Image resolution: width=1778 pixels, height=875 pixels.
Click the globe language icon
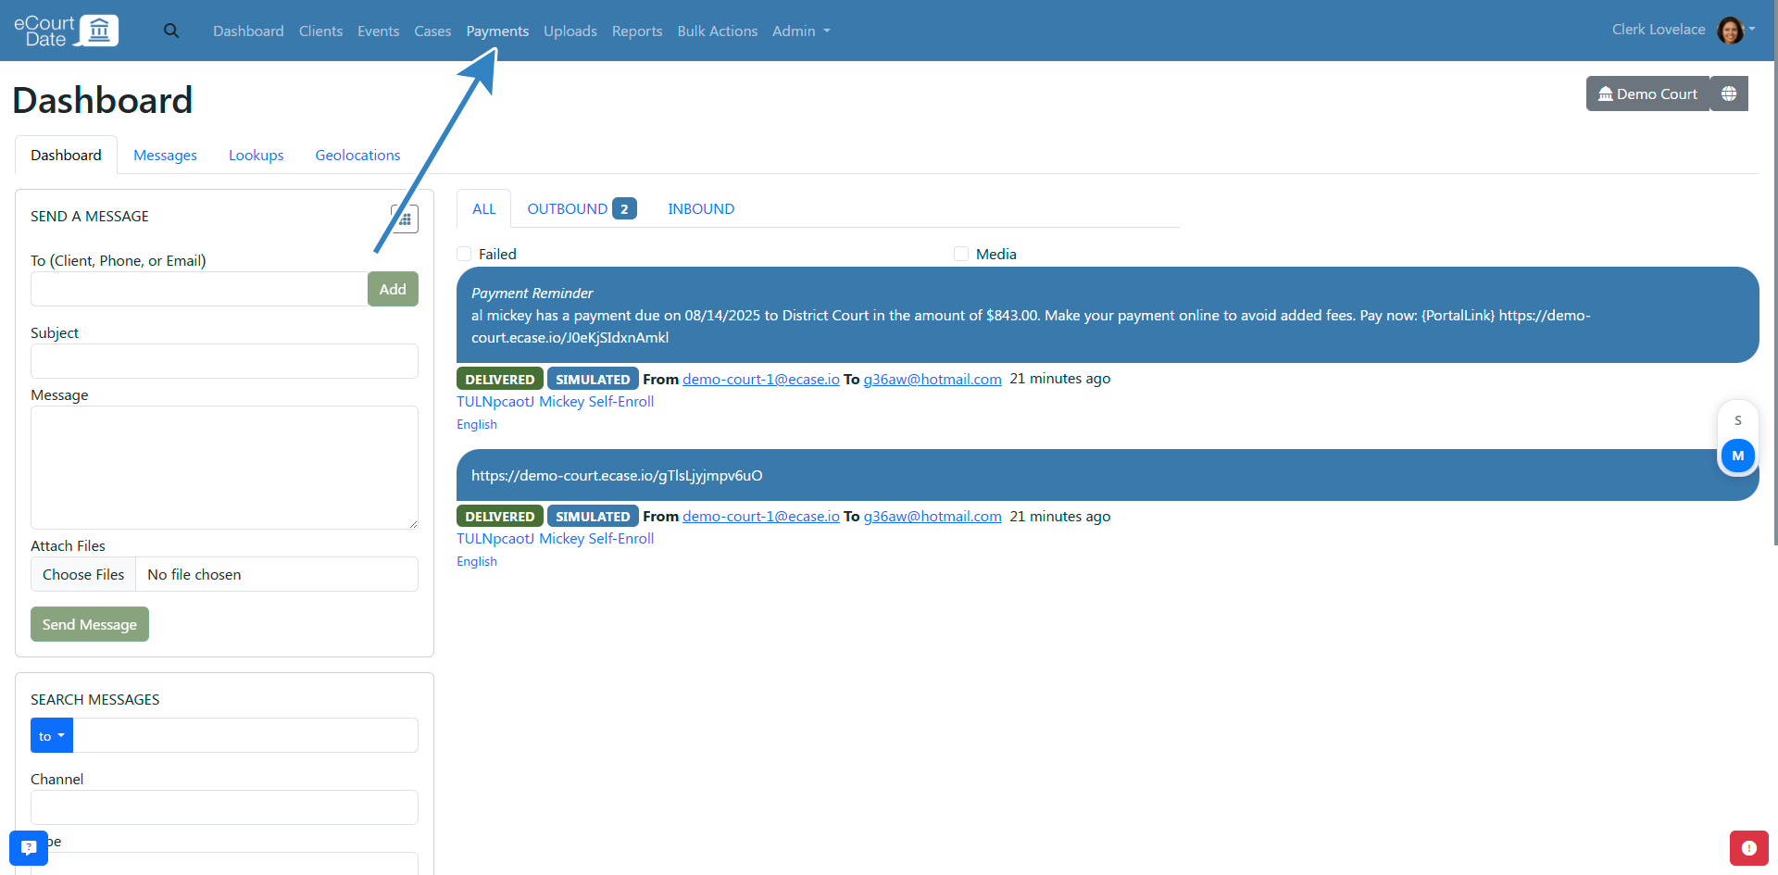(x=1729, y=94)
